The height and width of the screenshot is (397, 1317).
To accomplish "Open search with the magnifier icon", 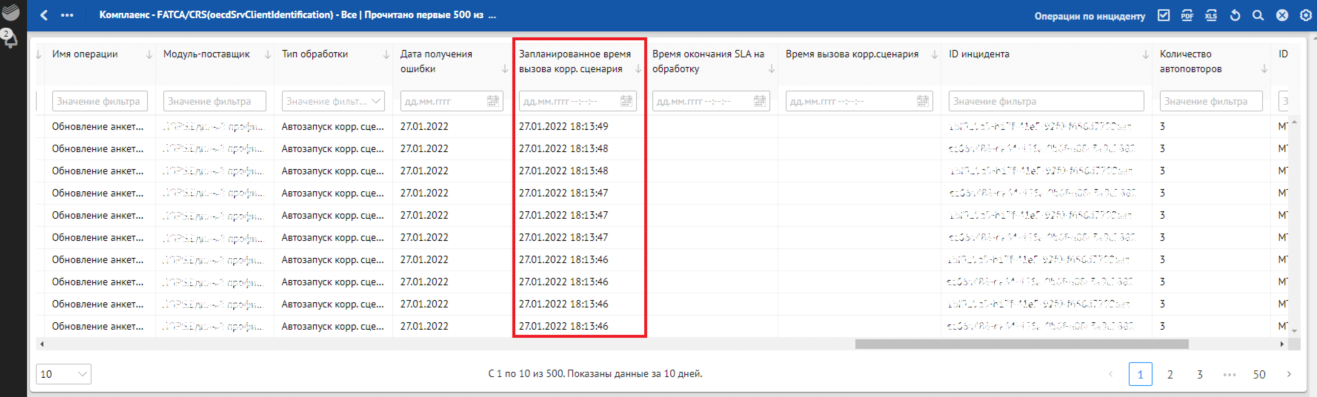I will (1258, 15).
